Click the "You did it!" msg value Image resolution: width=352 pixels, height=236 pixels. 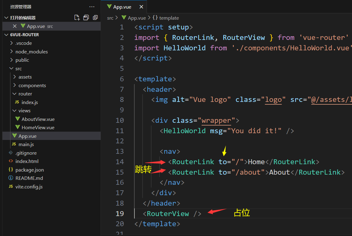[x=254, y=131]
